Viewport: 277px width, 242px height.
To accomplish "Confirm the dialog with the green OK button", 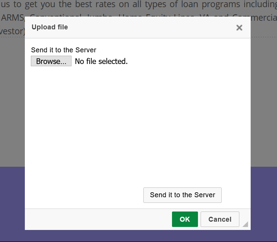I will (185, 219).
